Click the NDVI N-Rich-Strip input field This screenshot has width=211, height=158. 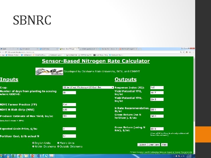tap(69, 110)
